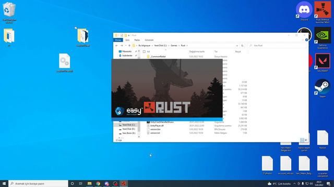Click the weather widget on taskbar
Screen dimensions: 334x187
[279, 183]
